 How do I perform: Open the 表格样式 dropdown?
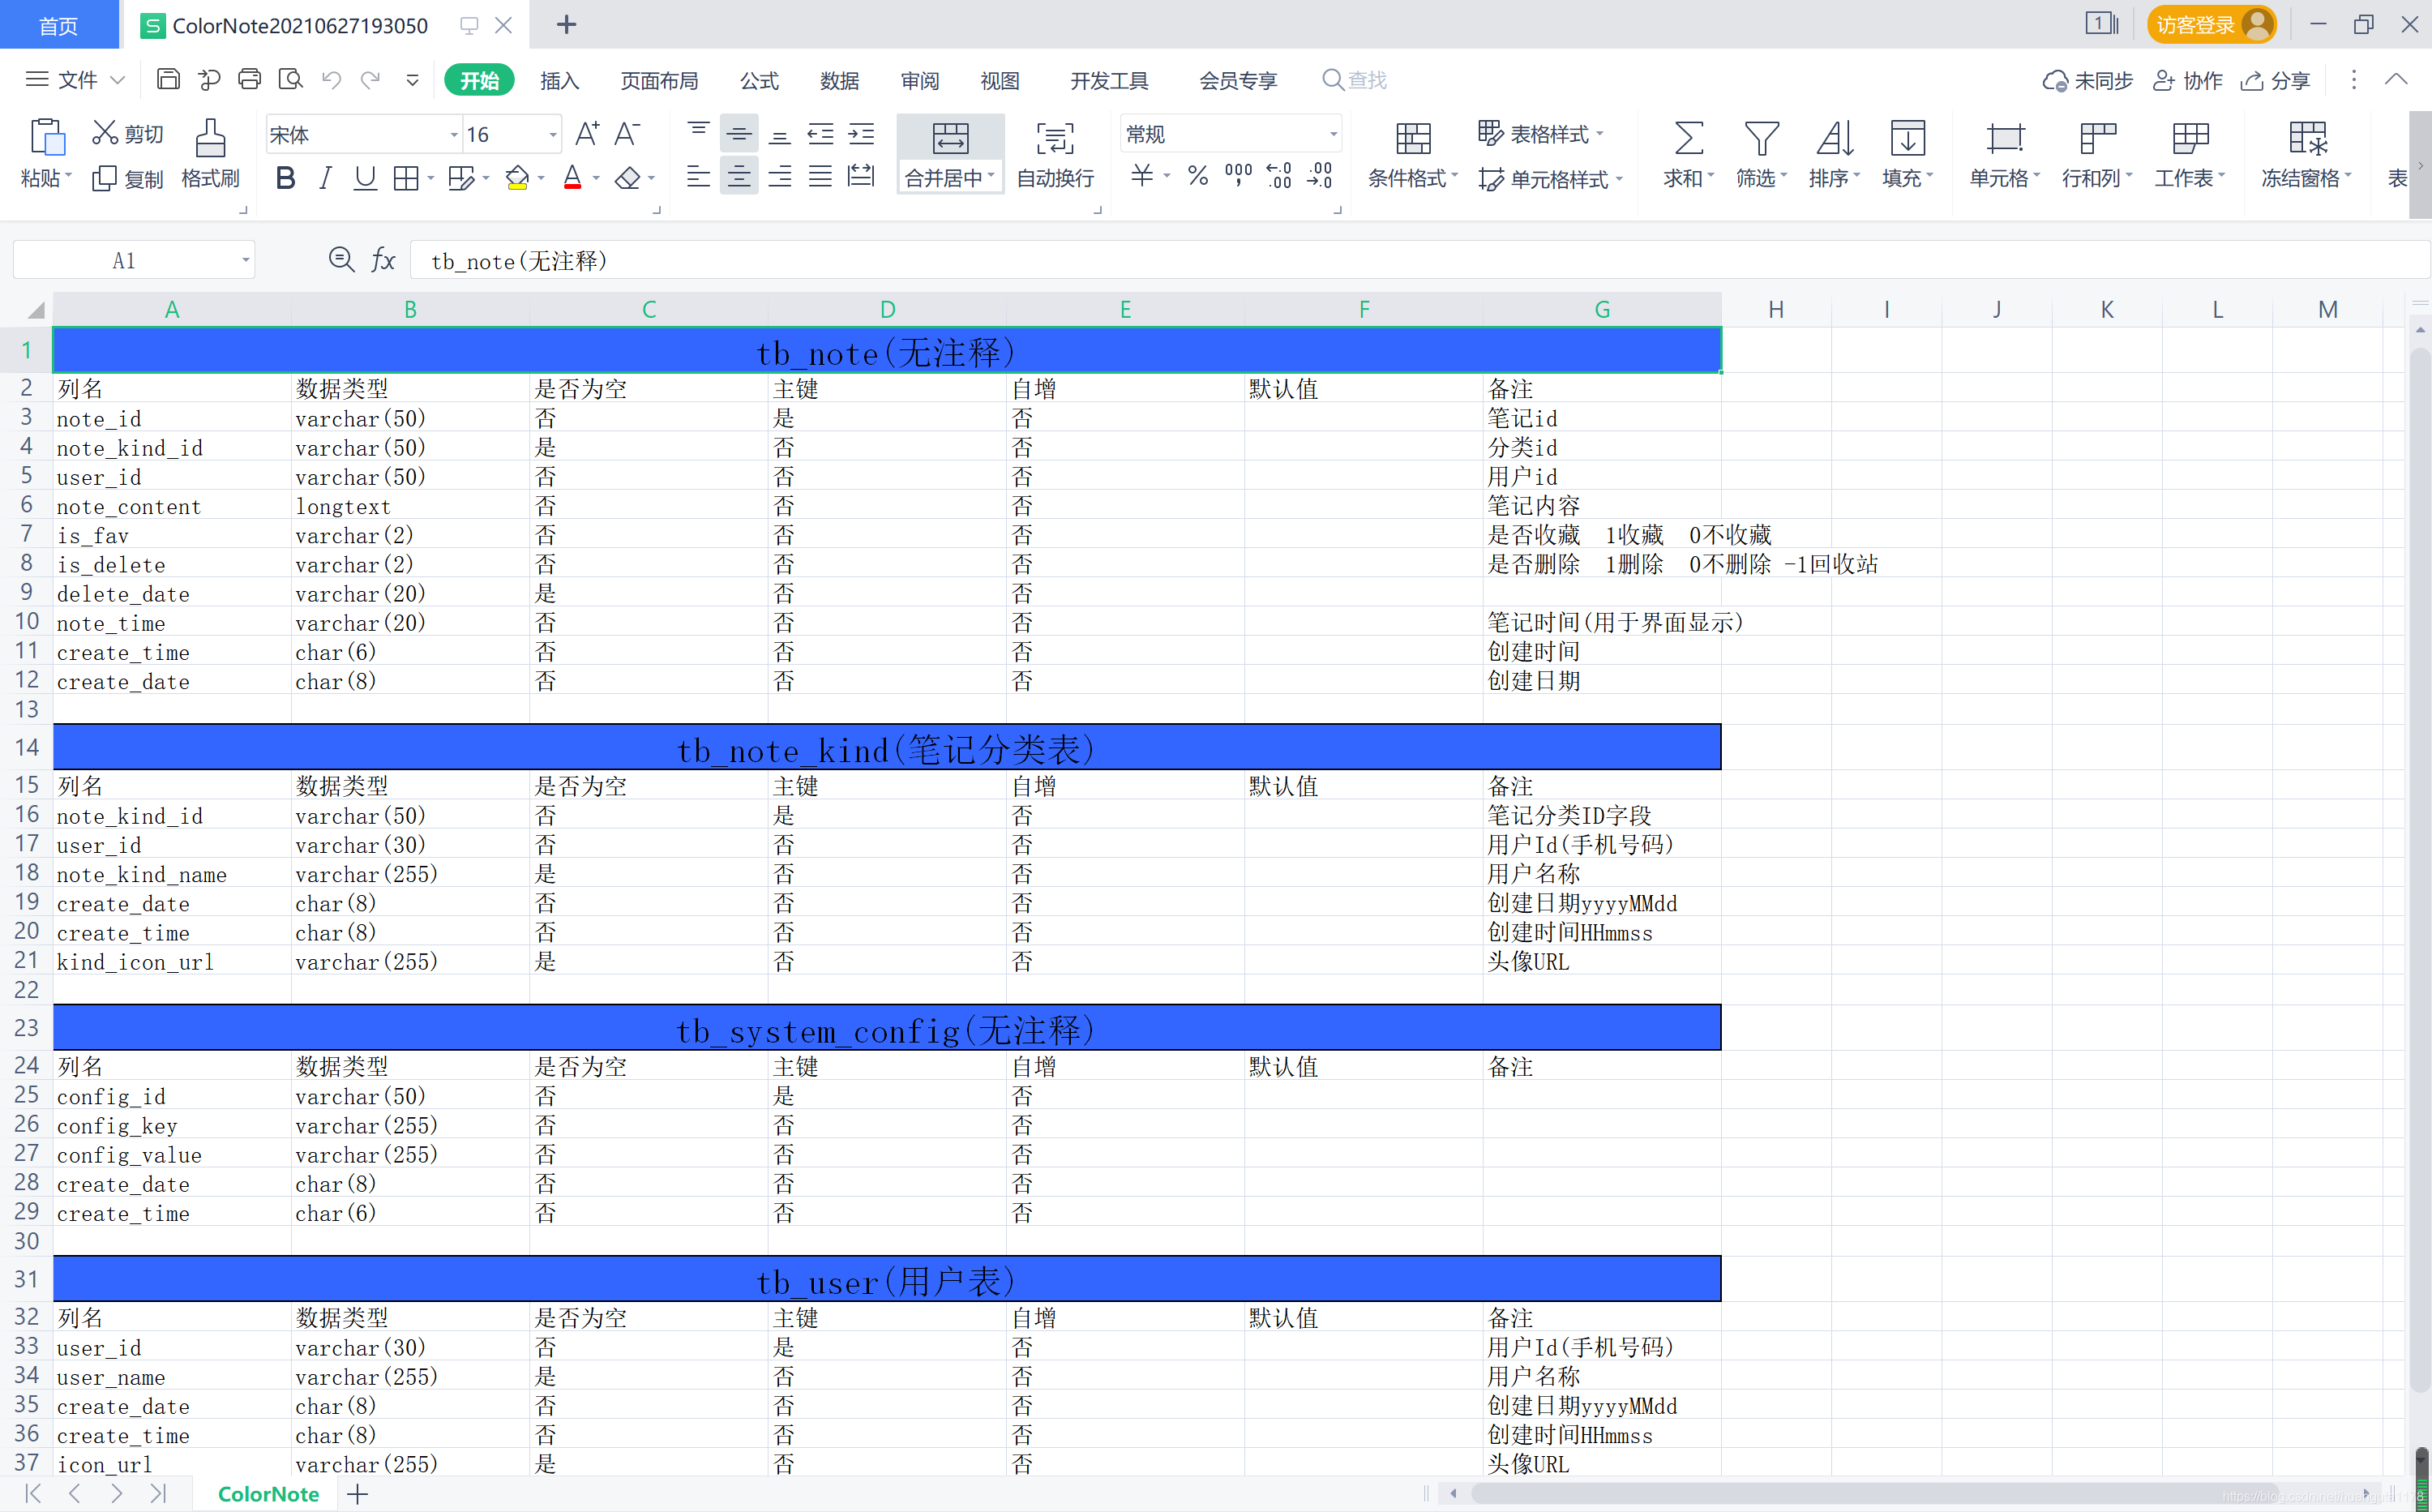click(x=1541, y=133)
